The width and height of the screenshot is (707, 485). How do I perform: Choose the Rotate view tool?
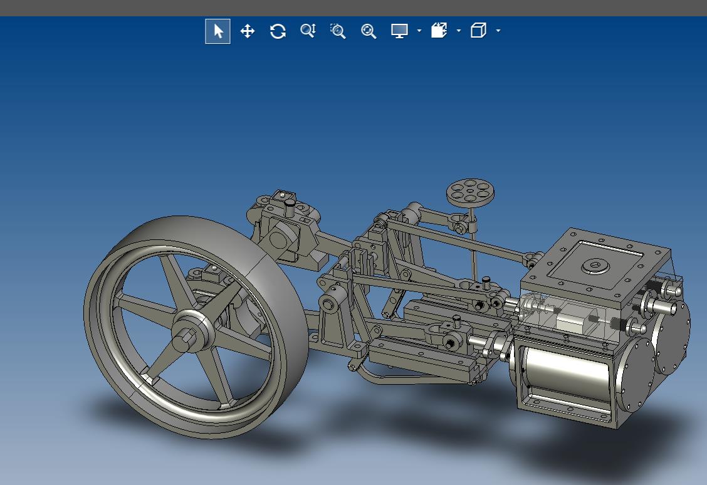(x=278, y=31)
